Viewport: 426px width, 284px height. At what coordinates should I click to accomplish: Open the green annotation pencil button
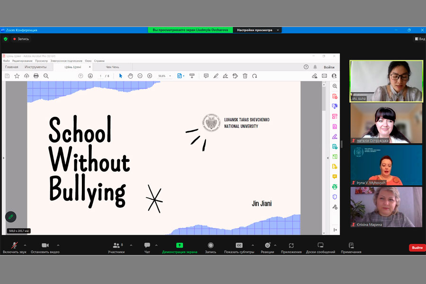click(x=10, y=217)
